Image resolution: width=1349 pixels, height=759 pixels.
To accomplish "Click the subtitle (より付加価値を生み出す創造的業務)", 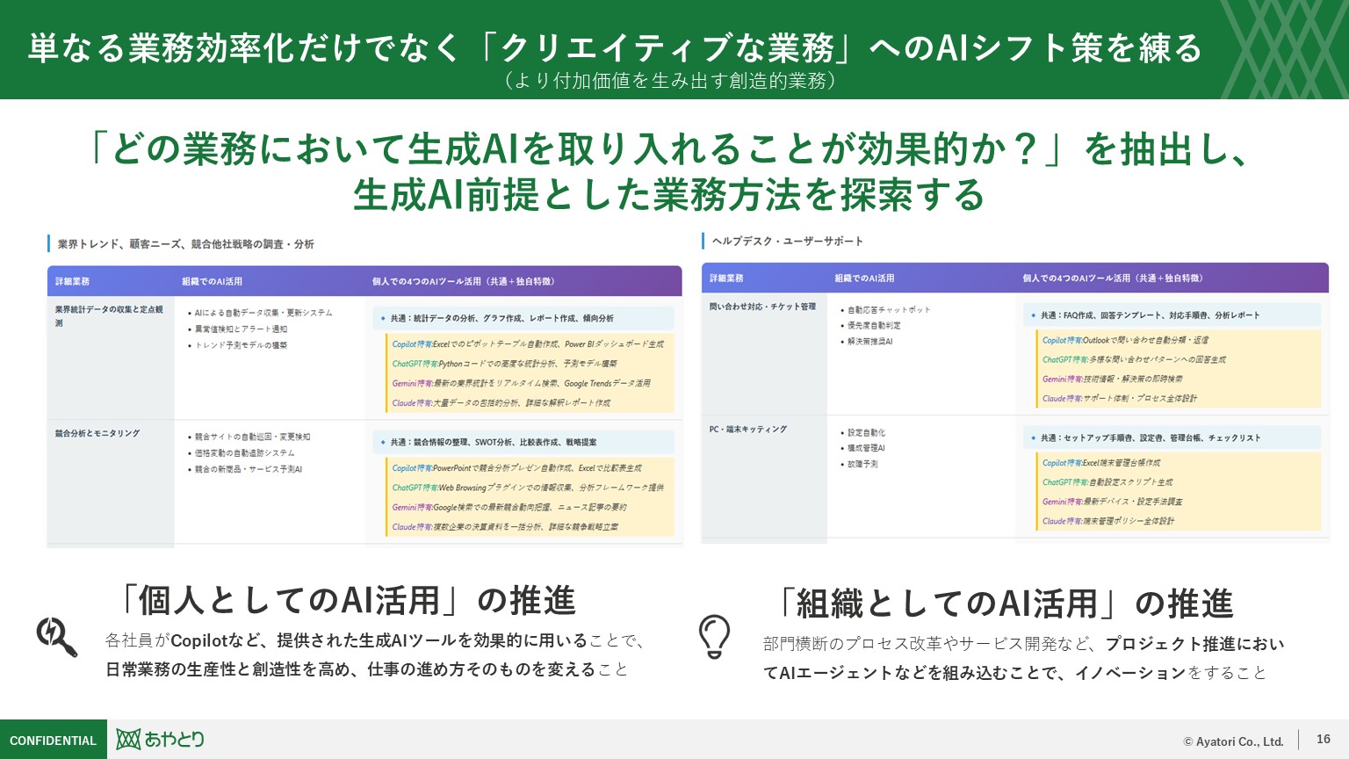I will [x=670, y=81].
